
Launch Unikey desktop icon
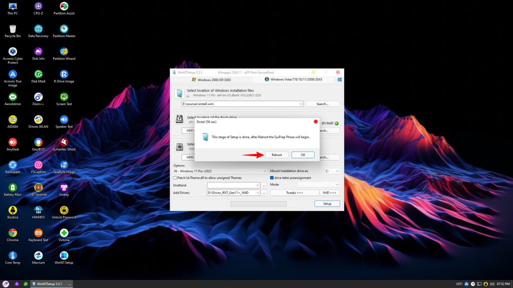click(x=64, y=189)
